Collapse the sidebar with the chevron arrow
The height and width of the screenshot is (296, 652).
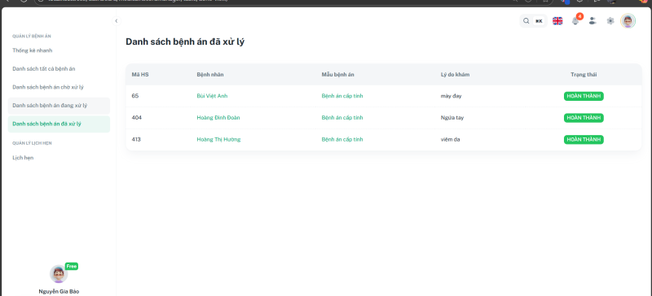[x=116, y=21]
